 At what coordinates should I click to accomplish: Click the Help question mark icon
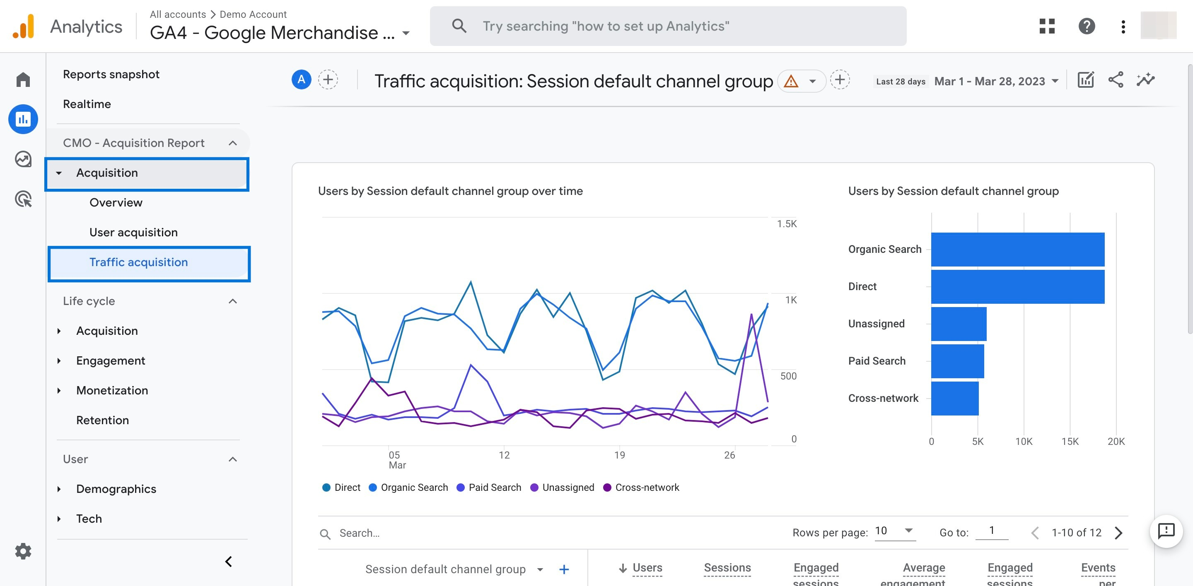pyautogui.click(x=1086, y=26)
